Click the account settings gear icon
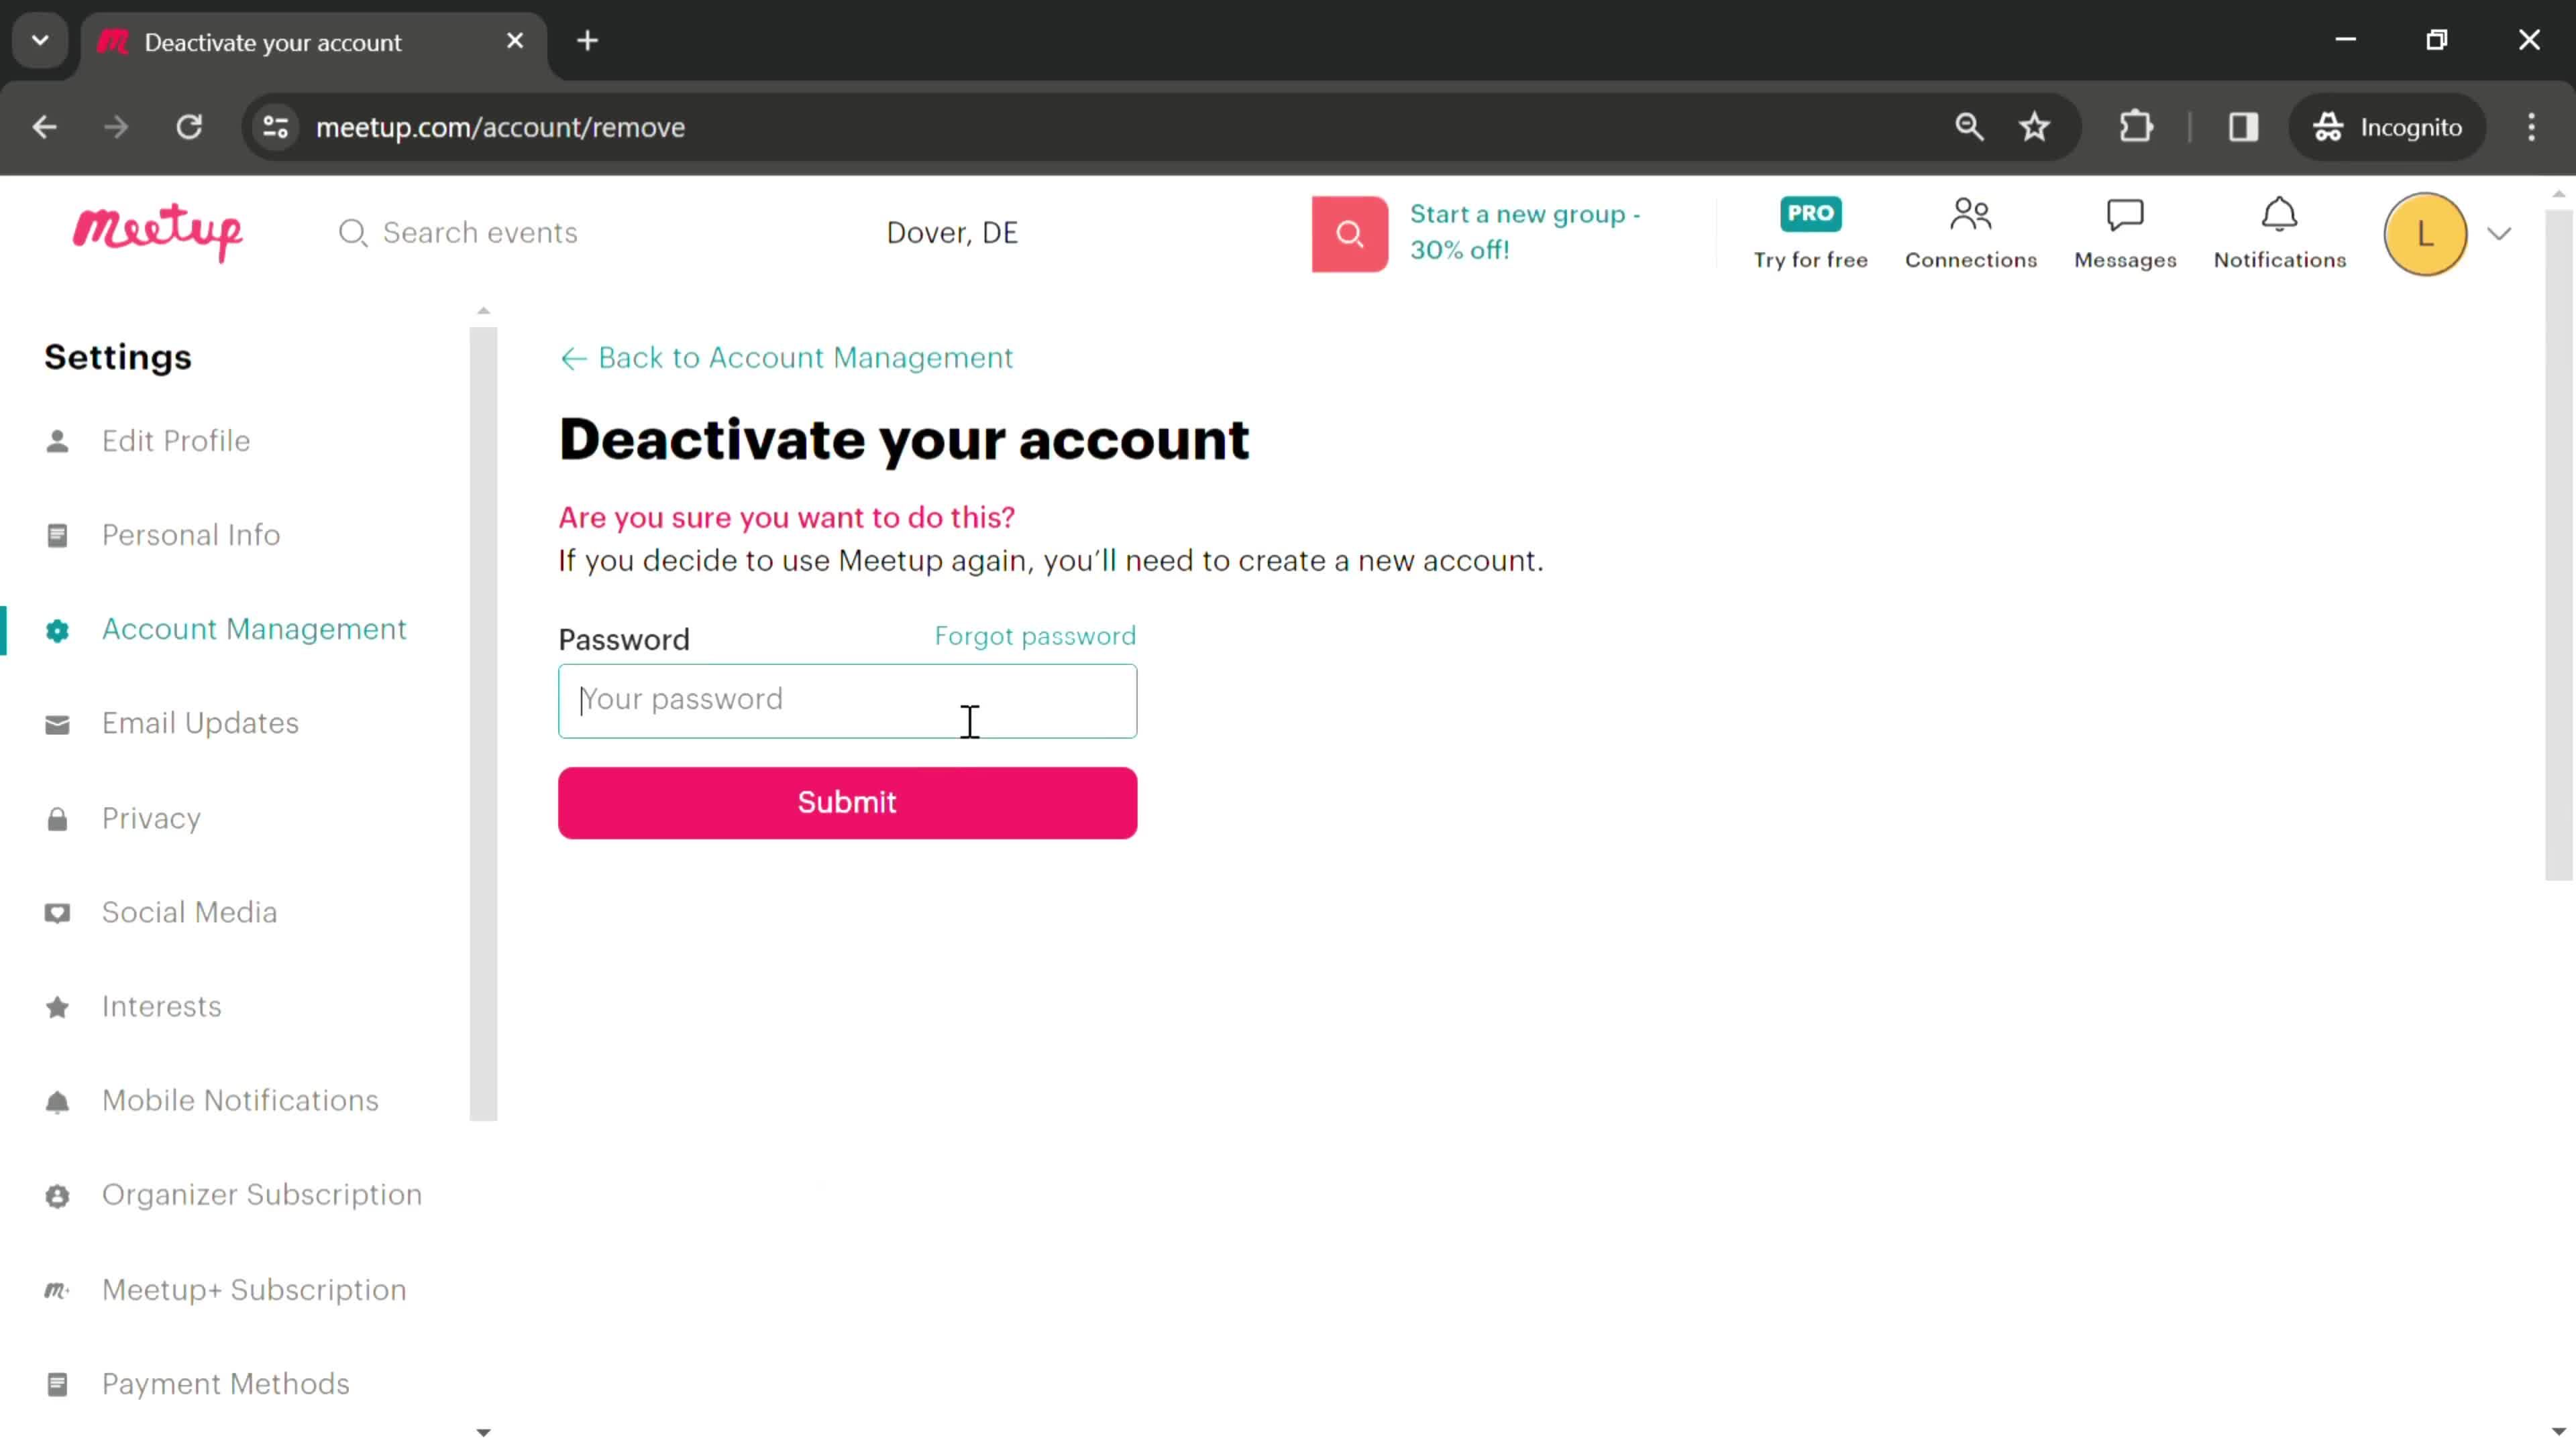 coord(58,629)
